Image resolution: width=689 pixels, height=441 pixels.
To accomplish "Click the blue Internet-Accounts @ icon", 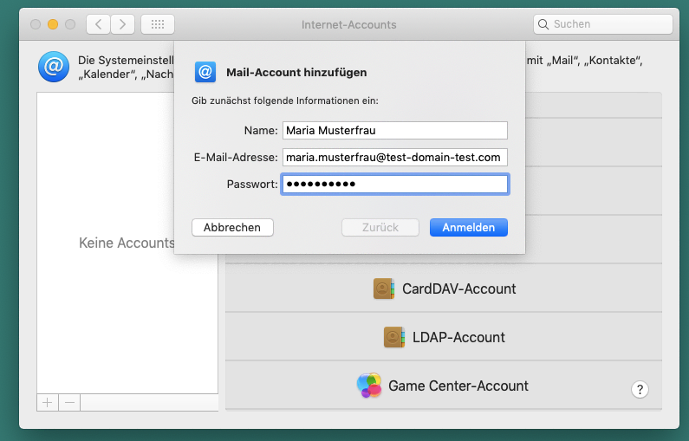I will click(53, 66).
